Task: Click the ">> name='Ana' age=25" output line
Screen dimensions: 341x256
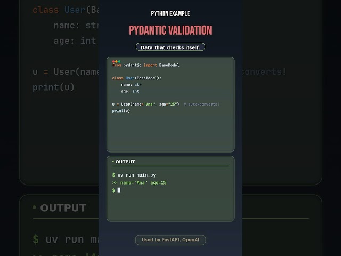Action: click(140, 182)
